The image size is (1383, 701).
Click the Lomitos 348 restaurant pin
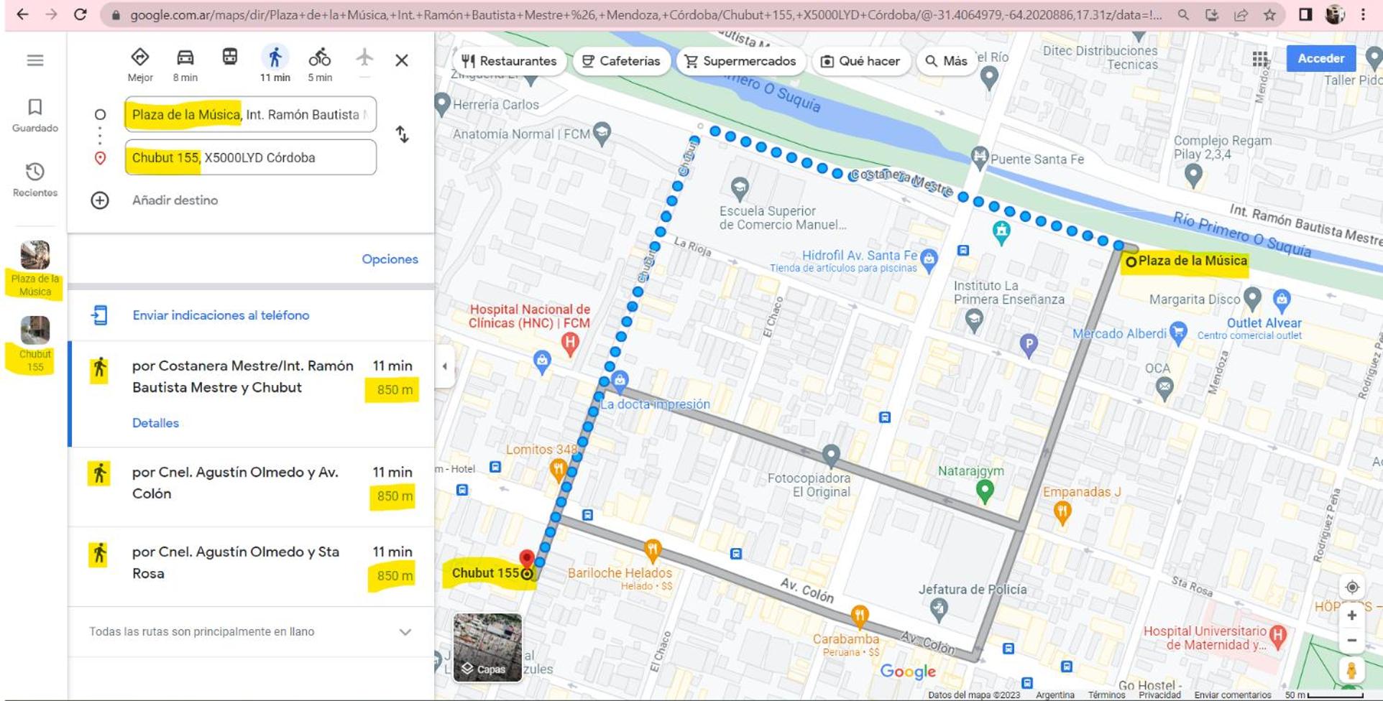558,470
